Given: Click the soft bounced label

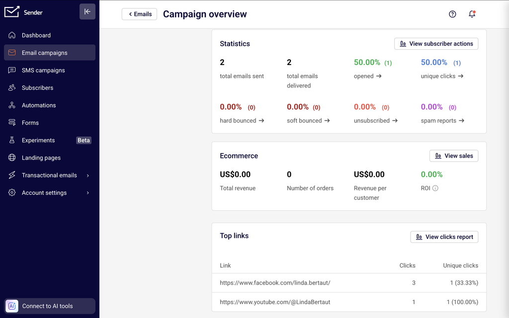Looking at the screenshot, I should [304, 120].
